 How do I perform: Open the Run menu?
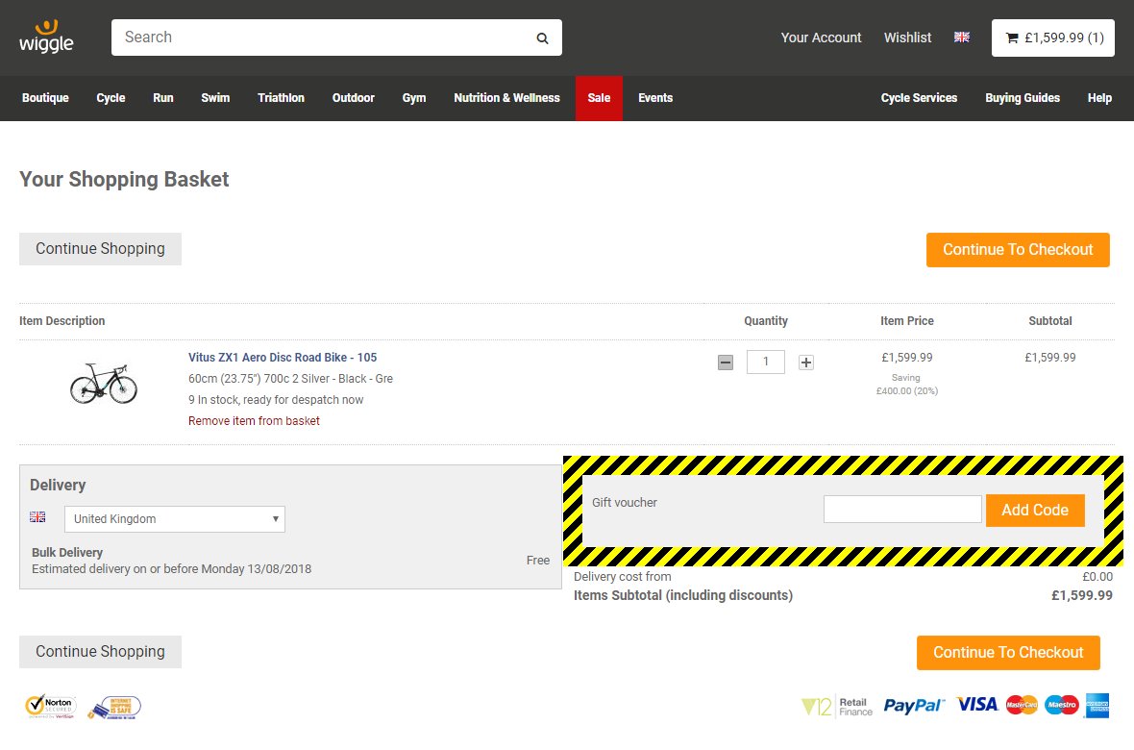pyautogui.click(x=163, y=98)
